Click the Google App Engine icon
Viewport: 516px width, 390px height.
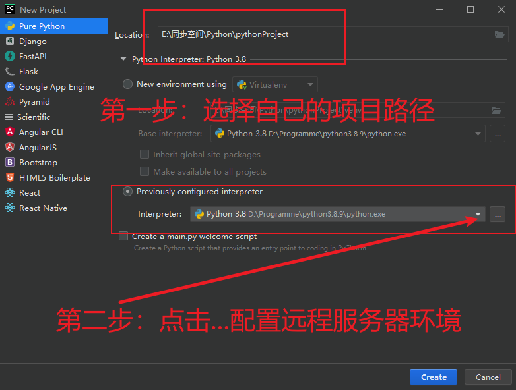click(10, 86)
